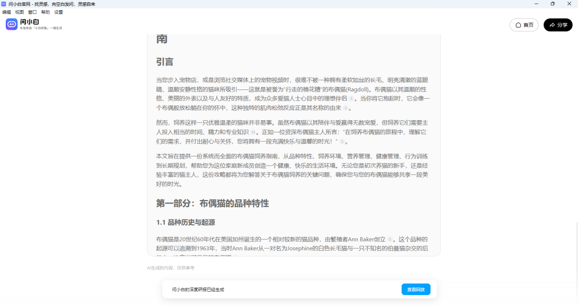Click the citation marker after 专业知识

(252, 132)
